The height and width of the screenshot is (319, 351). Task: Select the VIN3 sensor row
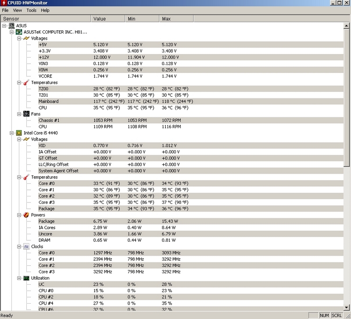pyautogui.click(x=191, y=63)
